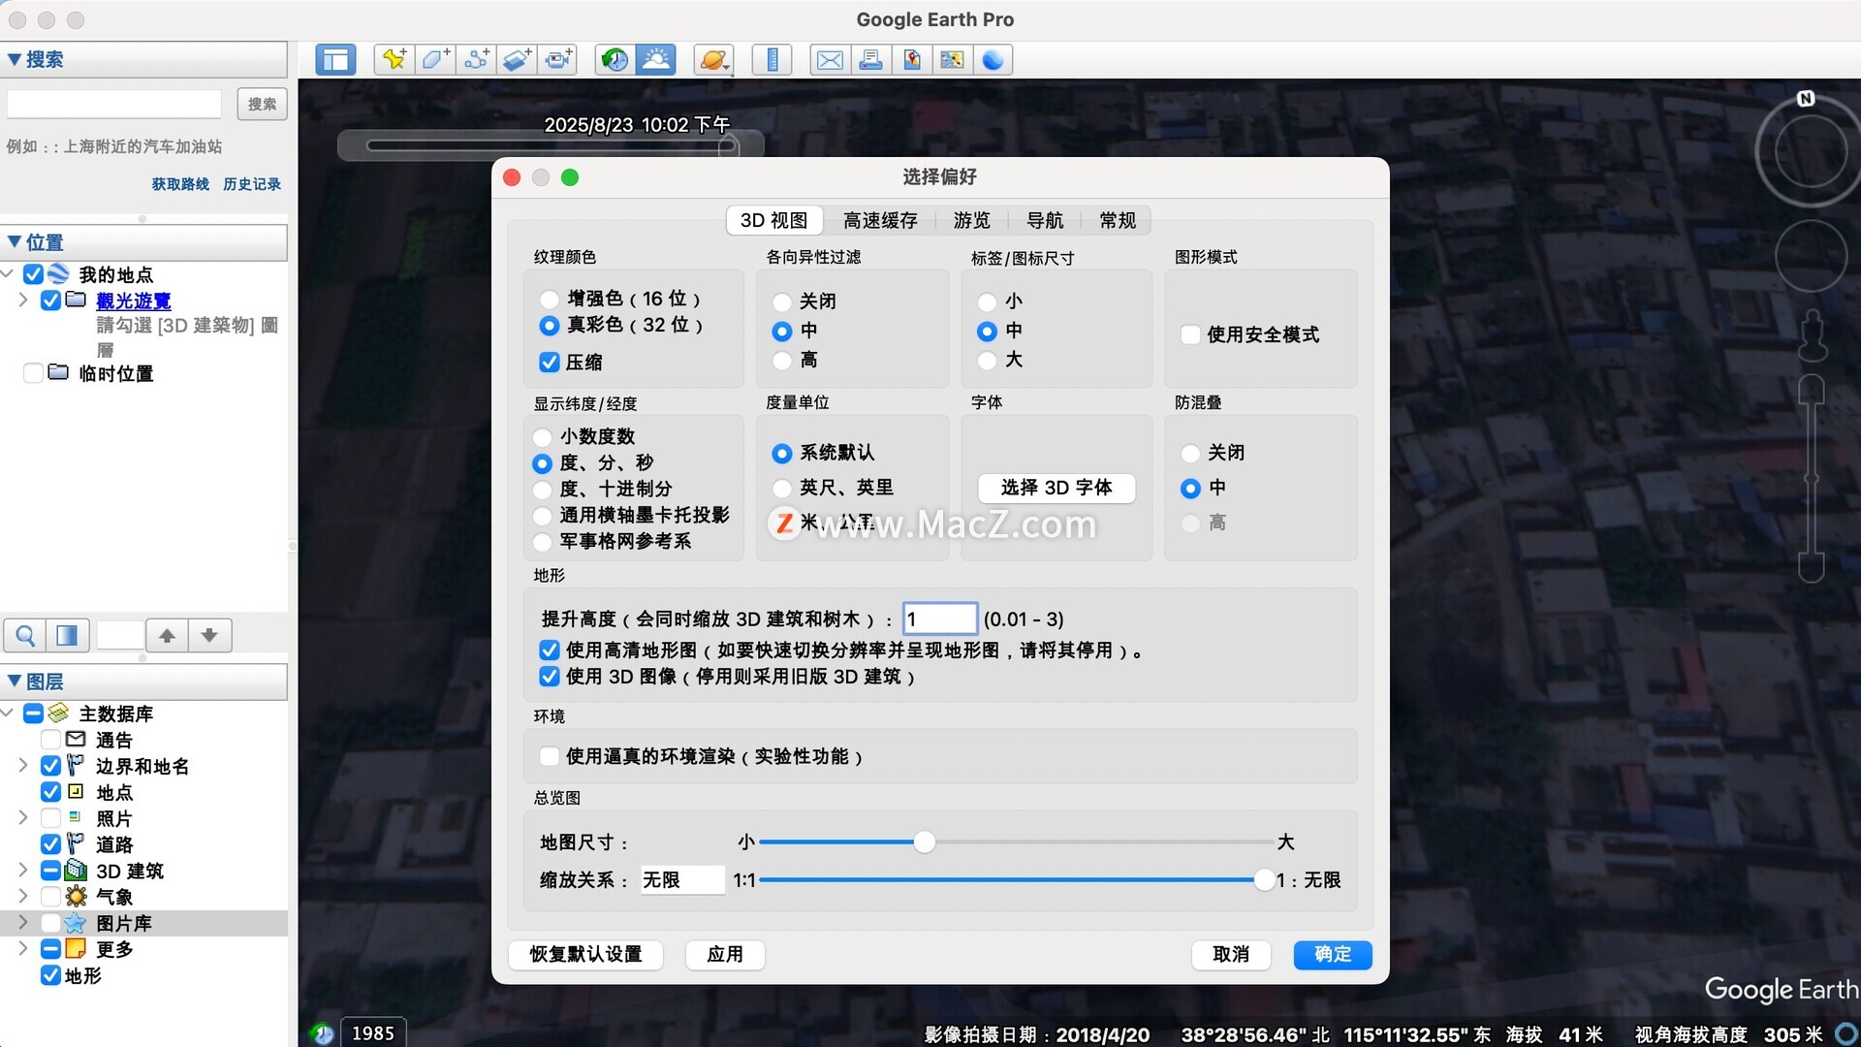Select 增强色 (16 位) radio button

[x=550, y=300]
